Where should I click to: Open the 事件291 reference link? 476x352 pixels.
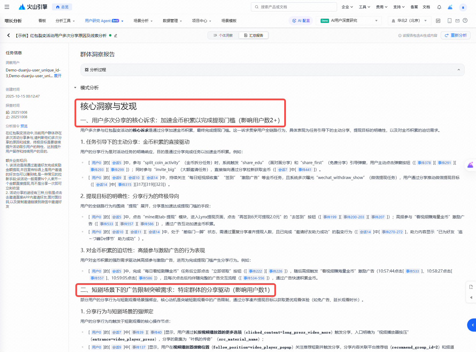click(444, 163)
